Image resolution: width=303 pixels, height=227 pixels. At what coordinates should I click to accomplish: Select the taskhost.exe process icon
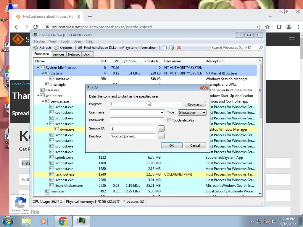52,174
